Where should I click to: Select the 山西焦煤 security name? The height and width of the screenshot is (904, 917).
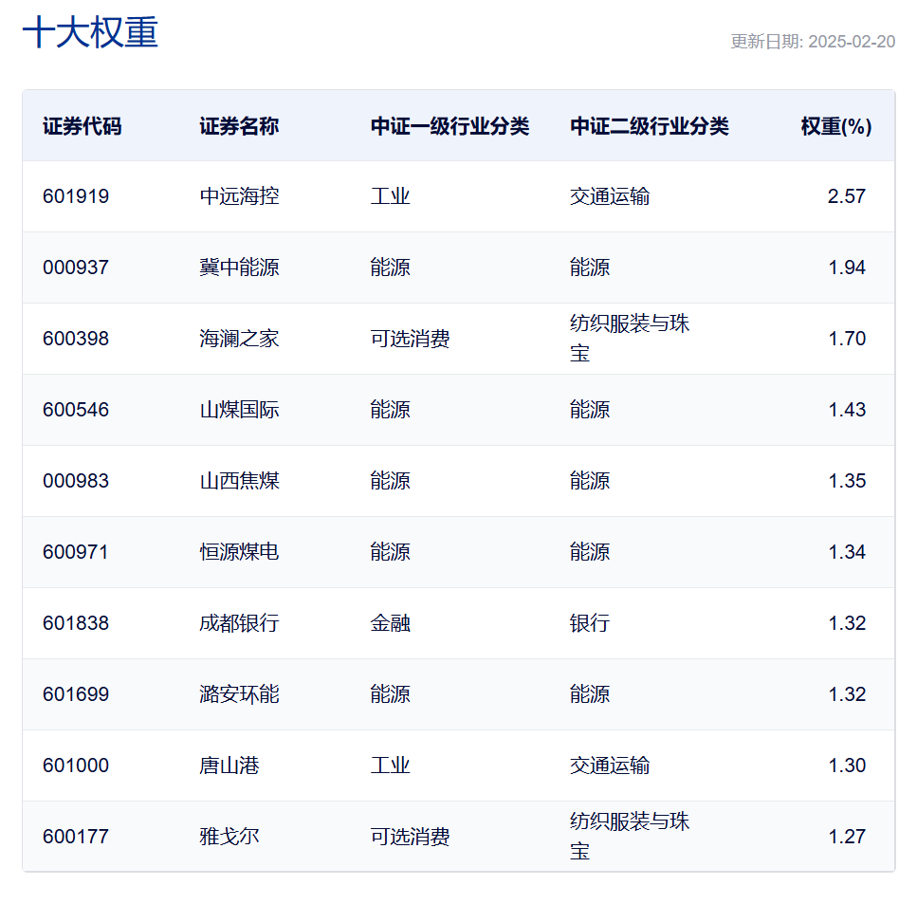(239, 481)
